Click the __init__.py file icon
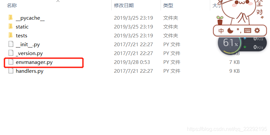The width and height of the screenshot is (270, 135). point(11,44)
